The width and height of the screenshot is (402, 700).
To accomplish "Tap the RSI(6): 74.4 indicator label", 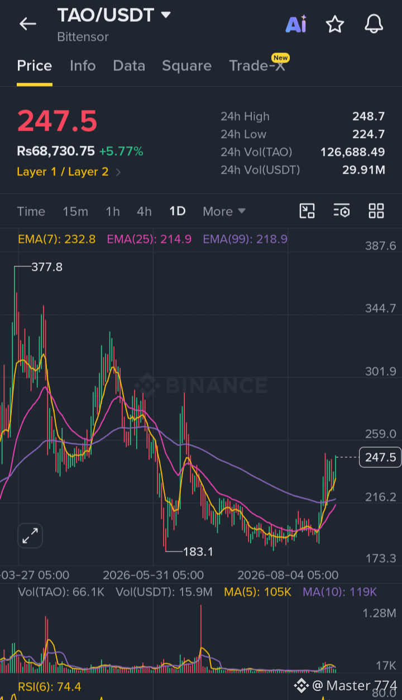I will click(x=50, y=687).
